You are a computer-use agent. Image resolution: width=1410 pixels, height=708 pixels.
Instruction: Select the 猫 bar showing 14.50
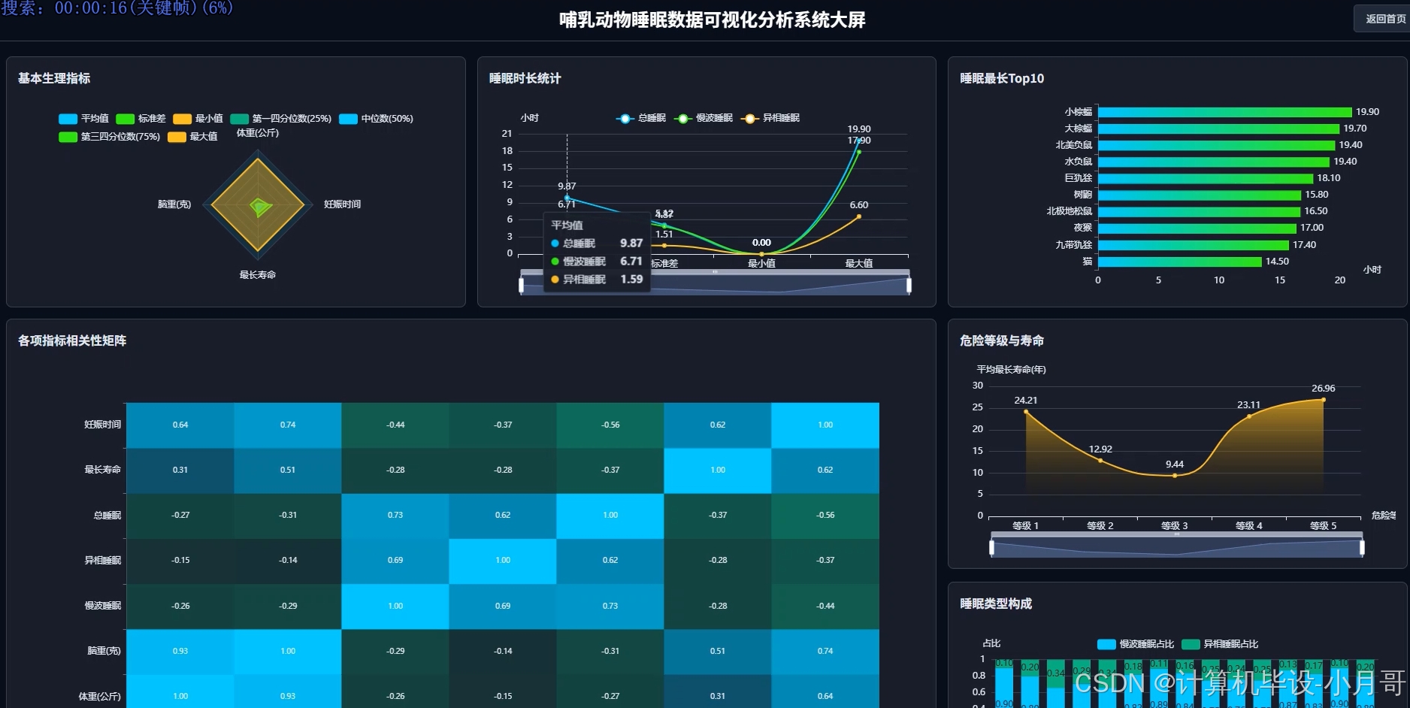(x=1180, y=262)
